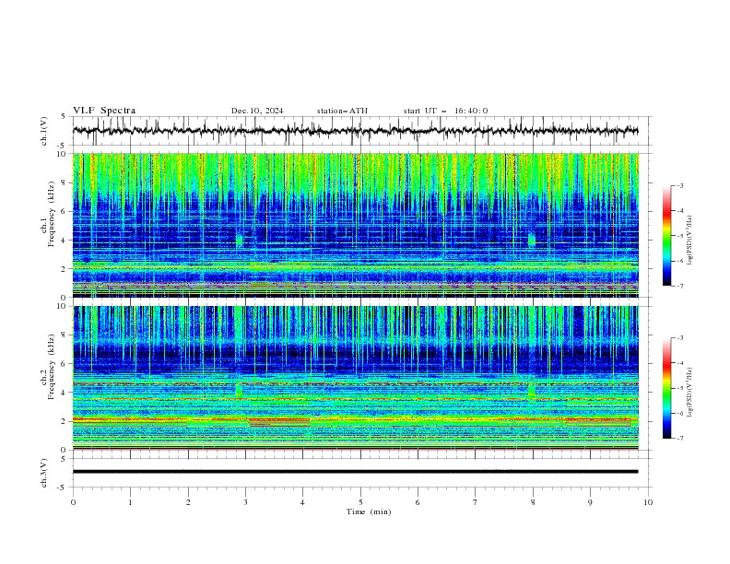Click the "-3" tick on the ch.1 color bar

pyautogui.click(x=680, y=185)
